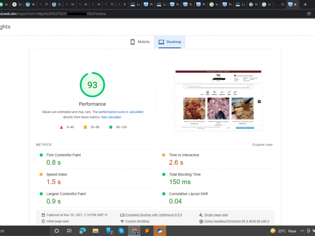The height and width of the screenshot is (236, 315).
Task: Click orange square beside Time to Interactive
Action: pos(163,155)
